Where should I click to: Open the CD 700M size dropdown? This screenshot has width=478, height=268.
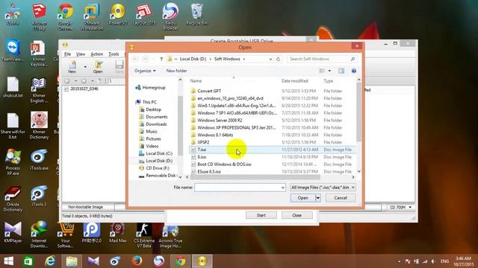pyautogui.click(x=400, y=207)
